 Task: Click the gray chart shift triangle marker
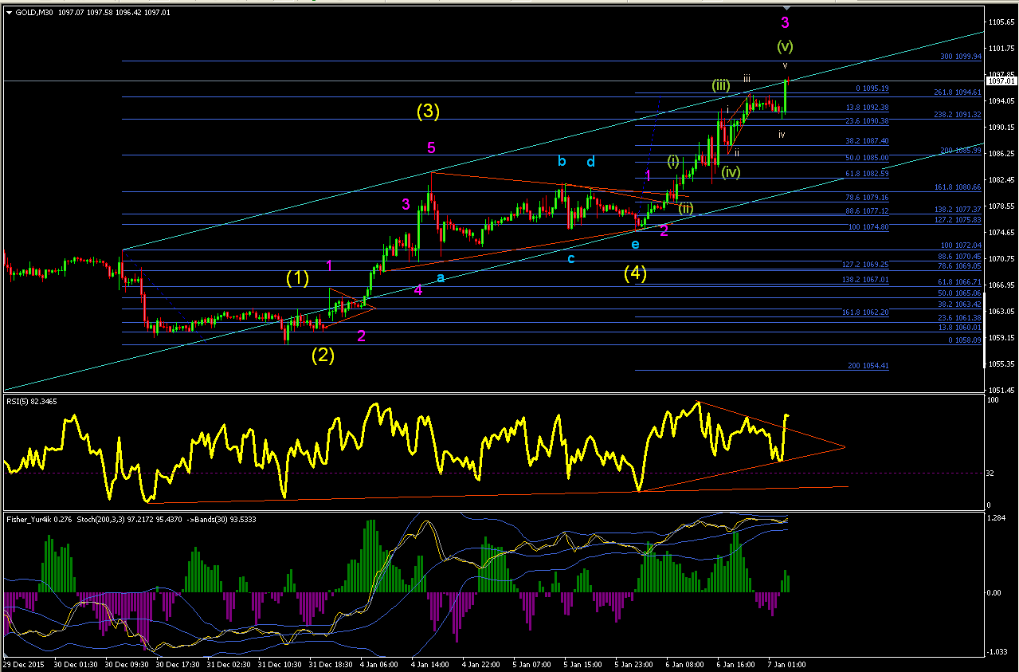[x=786, y=6]
